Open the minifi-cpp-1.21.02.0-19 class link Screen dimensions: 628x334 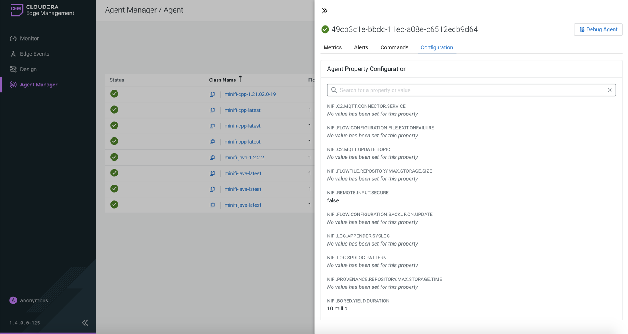coord(250,94)
